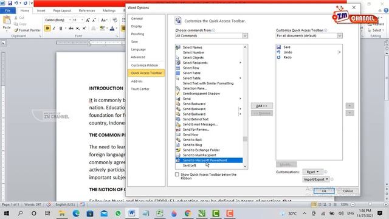Select Send to Exchange Folder command
The height and width of the screenshot is (219, 389).
point(209,150)
